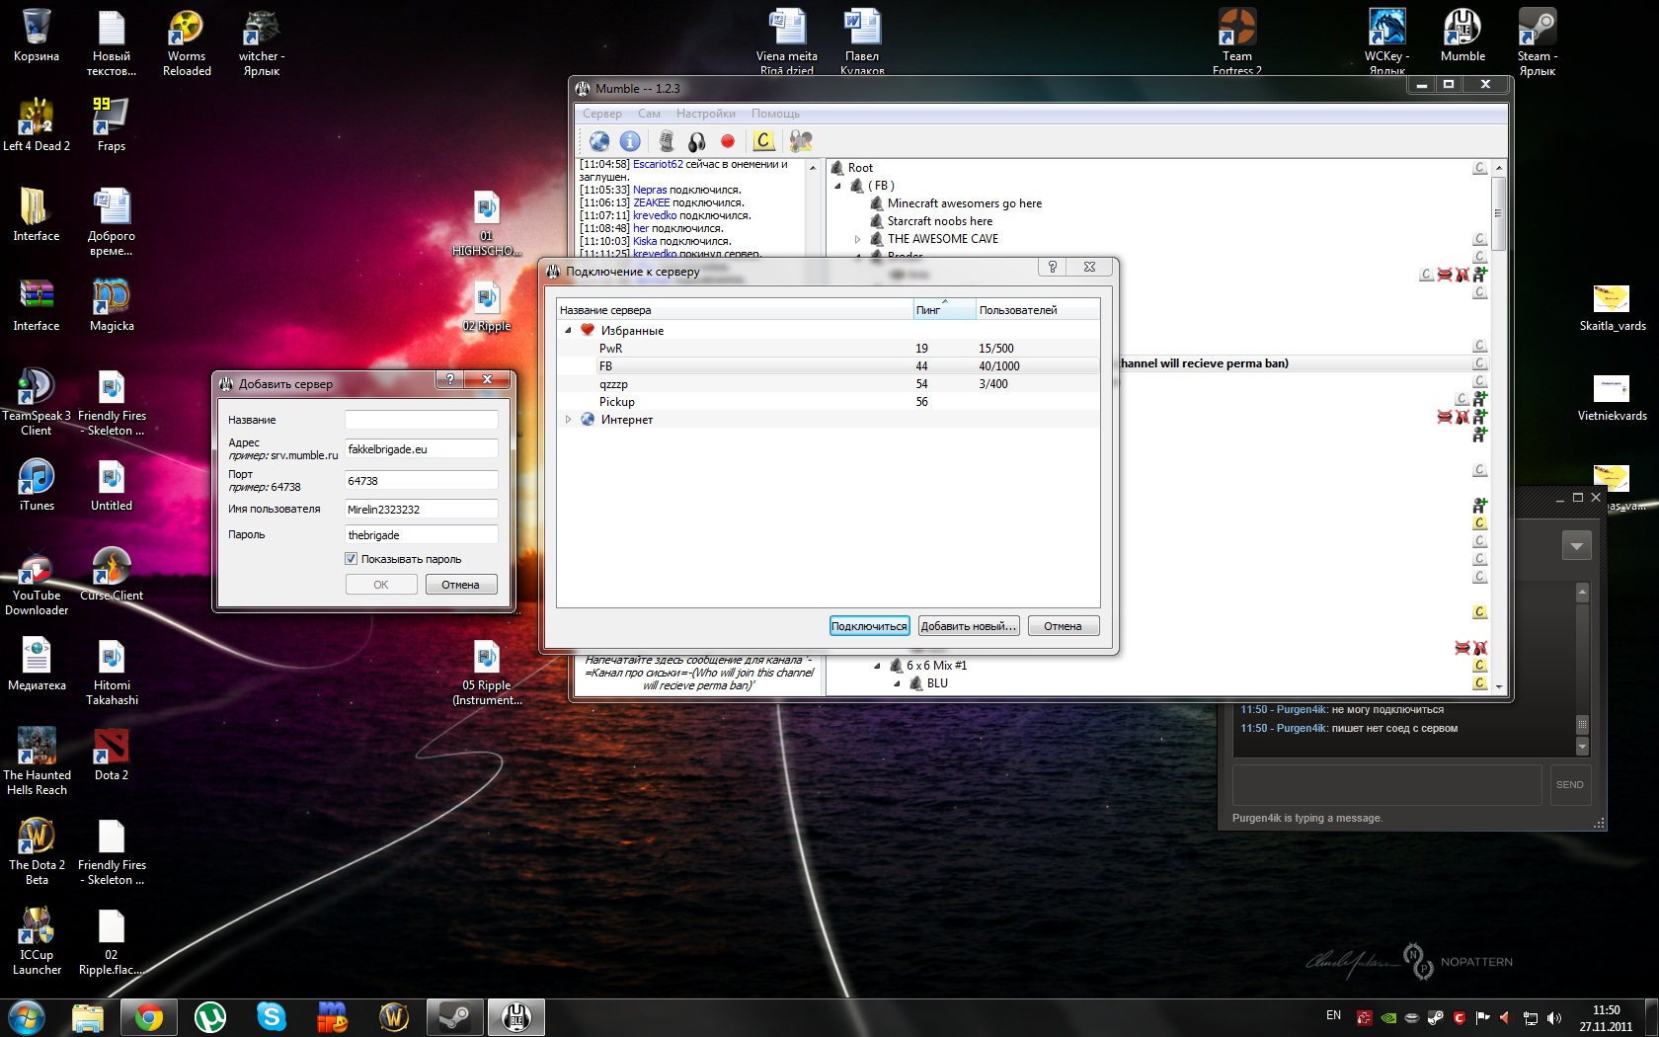
Task: Expand the Интернет server list
Action: [x=568, y=420]
